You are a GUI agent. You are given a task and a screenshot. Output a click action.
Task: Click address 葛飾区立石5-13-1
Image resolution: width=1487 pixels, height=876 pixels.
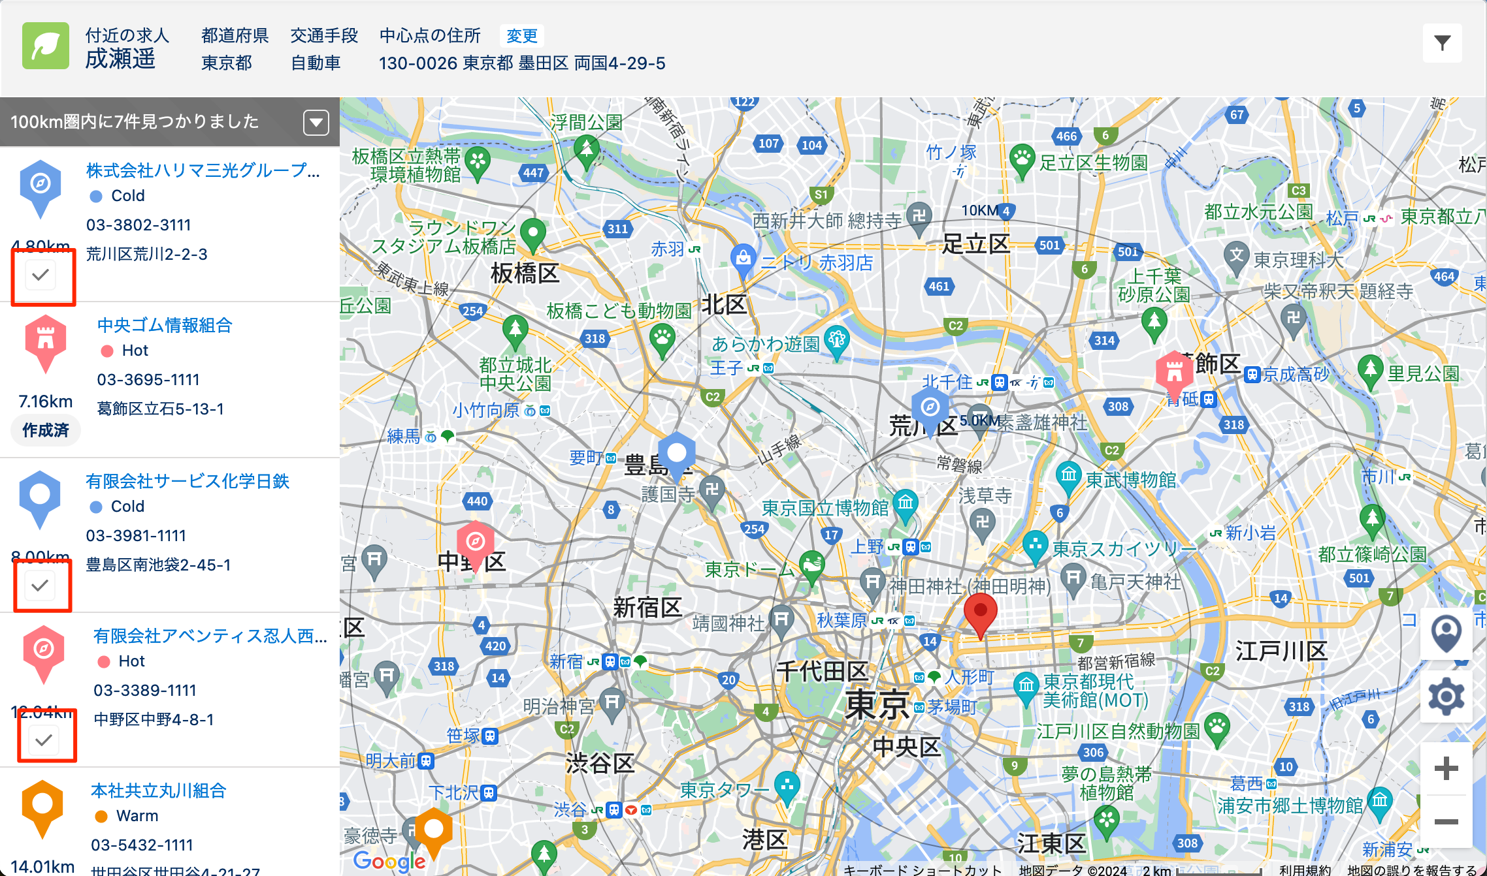pyautogui.click(x=161, y=409)
